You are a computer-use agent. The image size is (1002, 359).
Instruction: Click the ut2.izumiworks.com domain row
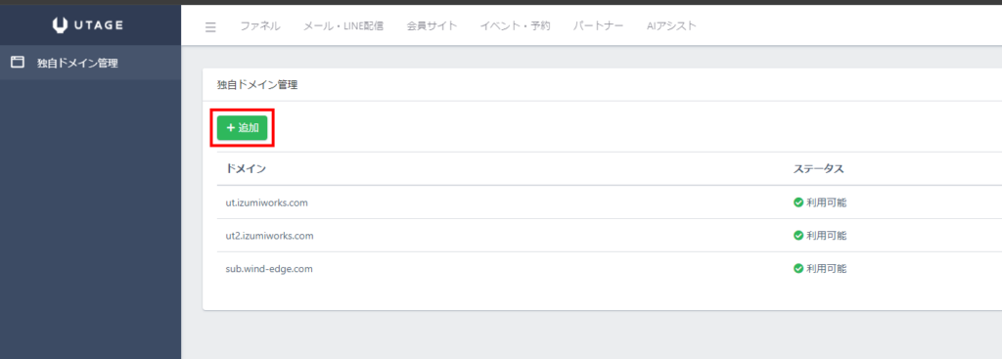coord(602,236)
